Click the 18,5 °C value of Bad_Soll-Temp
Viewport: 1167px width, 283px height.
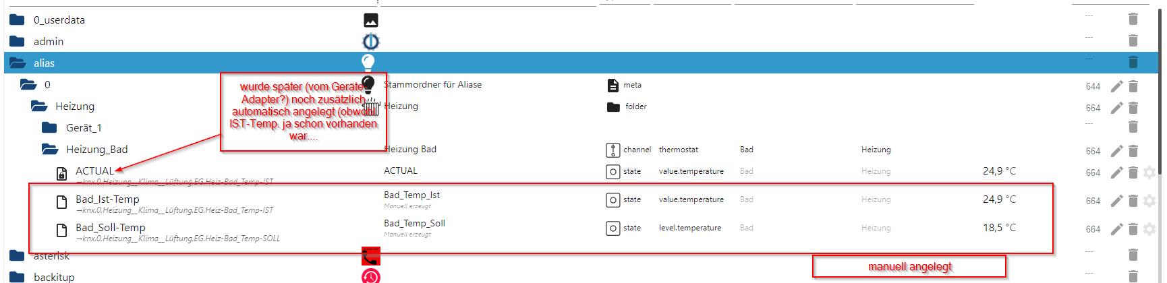(x=999, y=228)
